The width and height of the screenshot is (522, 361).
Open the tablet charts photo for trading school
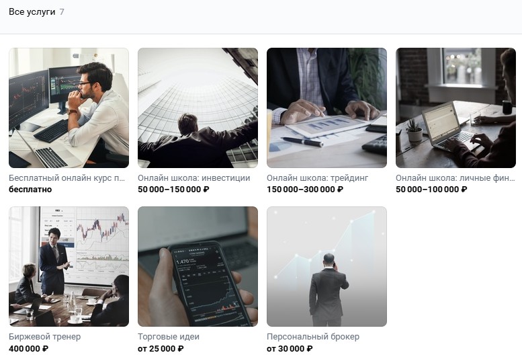(x=327, y=108)
